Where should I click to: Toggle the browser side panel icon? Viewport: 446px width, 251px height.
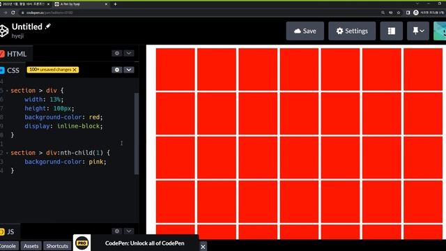coord(408,13)
